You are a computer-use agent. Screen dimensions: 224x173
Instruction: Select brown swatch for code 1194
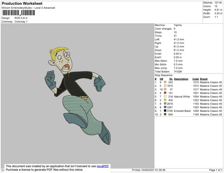(x=165, y=114)
